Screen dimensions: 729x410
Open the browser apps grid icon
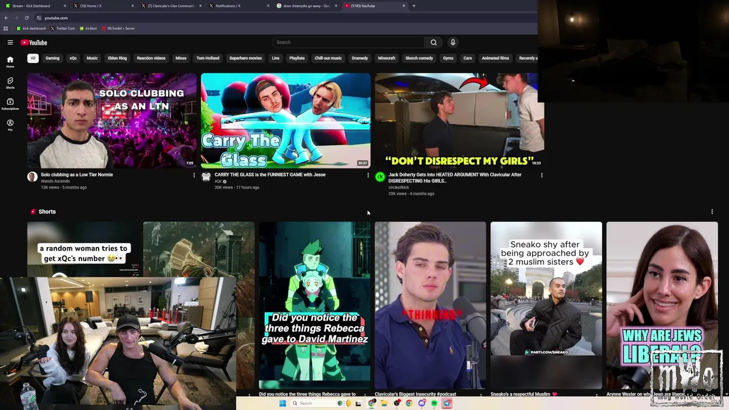click(x=6, y=28)
